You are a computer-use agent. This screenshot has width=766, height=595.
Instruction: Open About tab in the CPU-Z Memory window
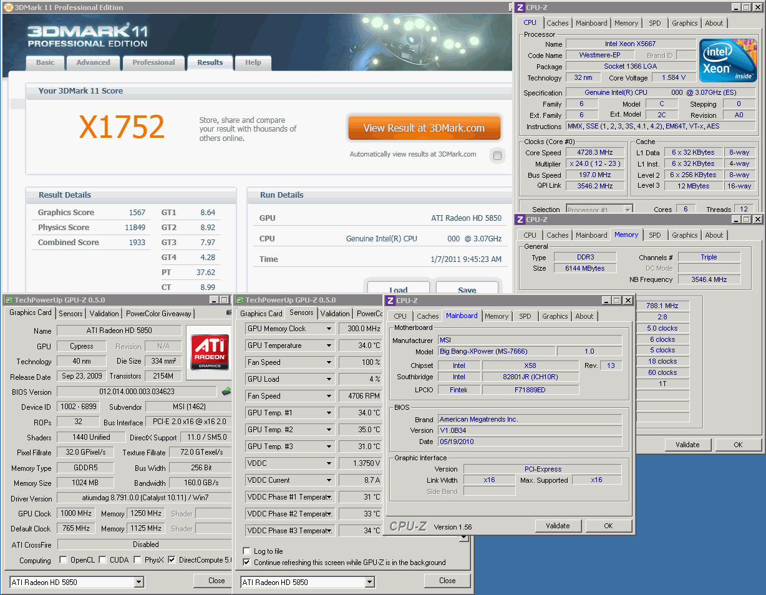714,235
